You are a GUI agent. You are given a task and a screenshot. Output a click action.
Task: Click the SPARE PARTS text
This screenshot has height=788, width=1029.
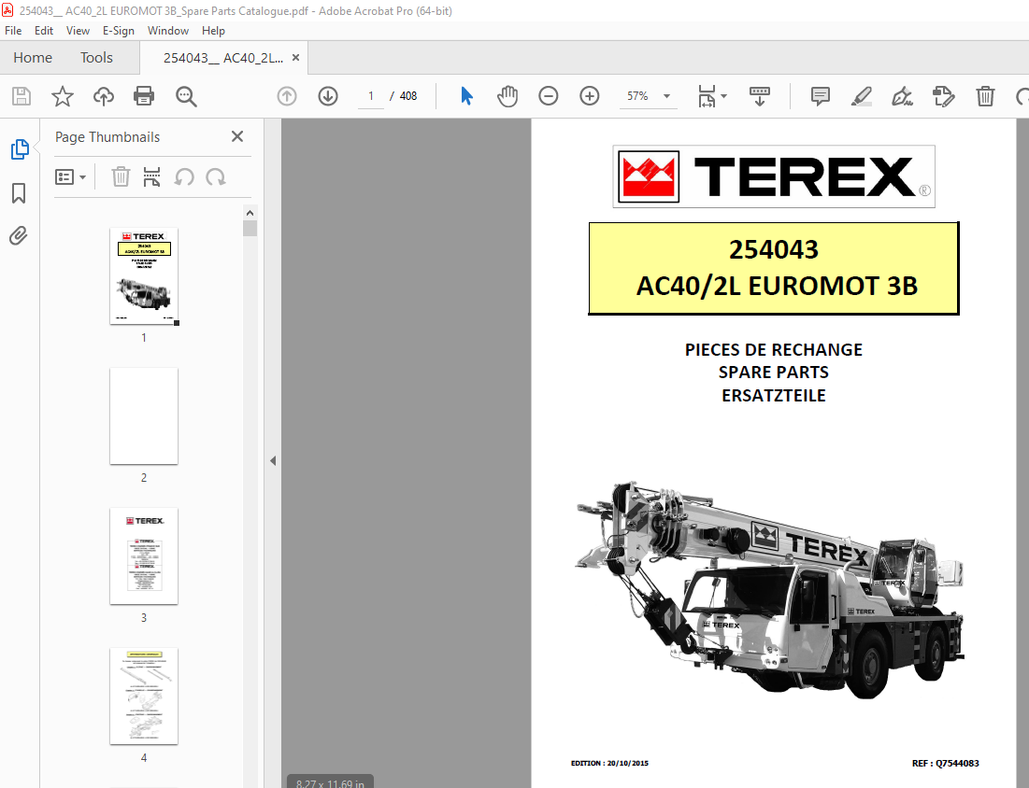[774, 373]
